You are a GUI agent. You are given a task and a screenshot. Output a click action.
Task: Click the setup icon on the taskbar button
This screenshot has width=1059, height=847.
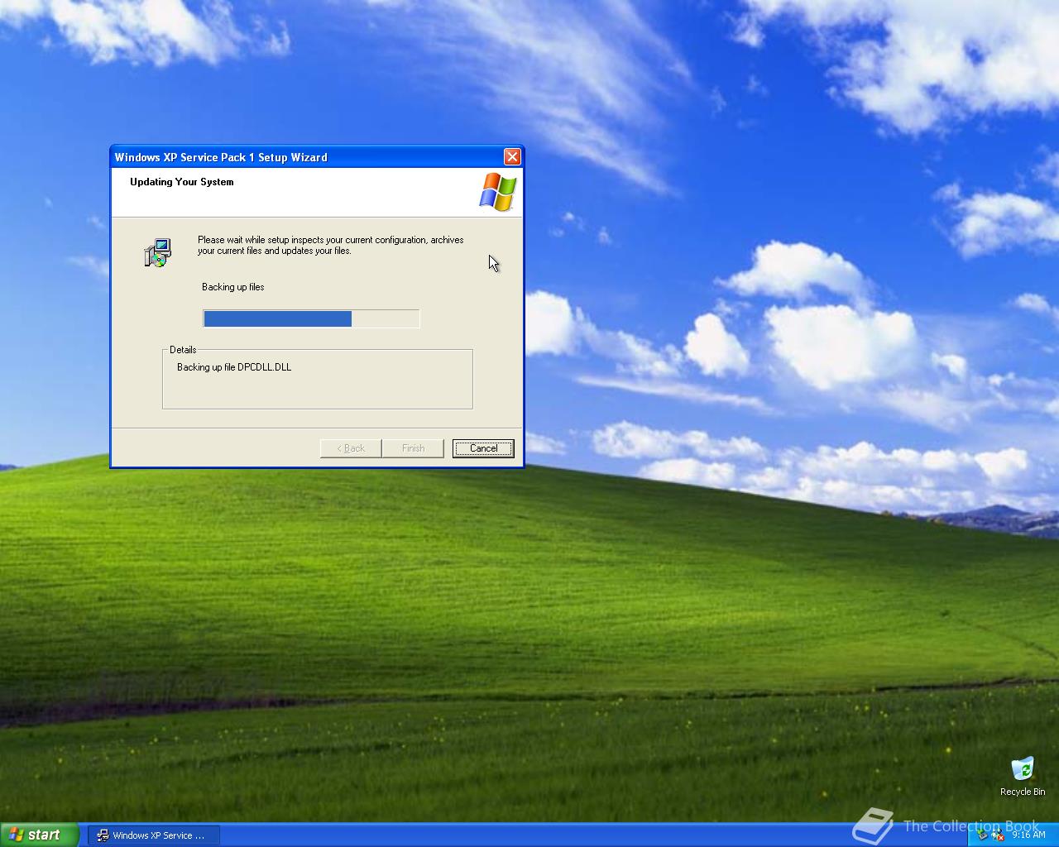tap(103, 835)
